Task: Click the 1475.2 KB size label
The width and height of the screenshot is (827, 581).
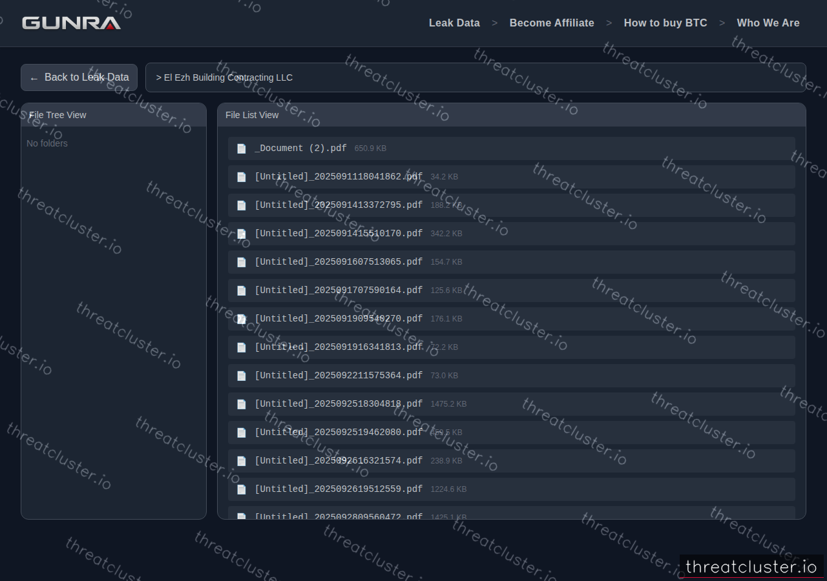Action: [x=448, y=404]
